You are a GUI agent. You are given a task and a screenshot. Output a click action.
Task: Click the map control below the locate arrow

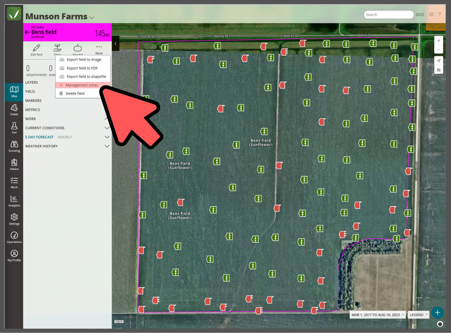pos(439,70)
